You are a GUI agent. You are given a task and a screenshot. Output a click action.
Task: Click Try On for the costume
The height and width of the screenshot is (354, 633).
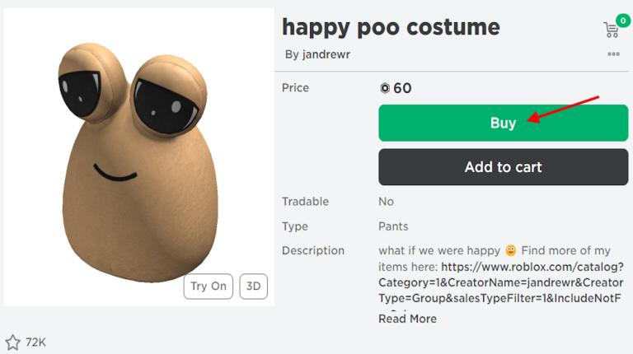tap(209, 286)
